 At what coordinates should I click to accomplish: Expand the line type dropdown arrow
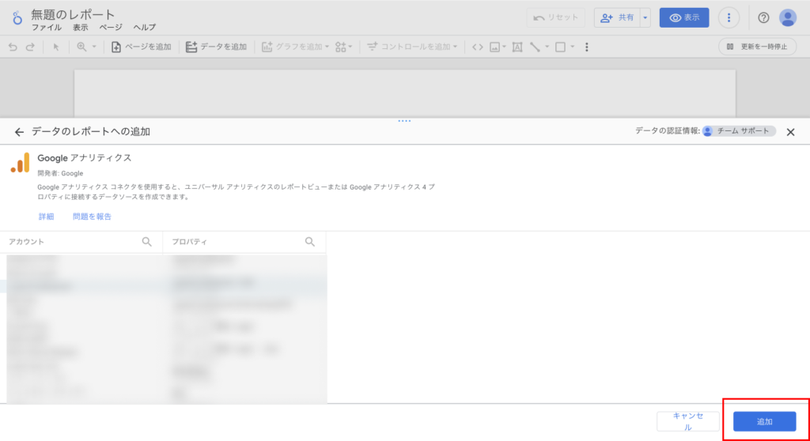coord(547,47)
